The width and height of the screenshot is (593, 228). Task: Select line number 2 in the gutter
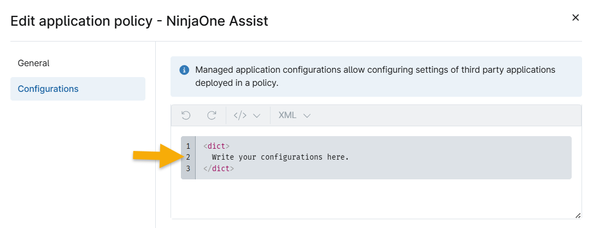188,157
